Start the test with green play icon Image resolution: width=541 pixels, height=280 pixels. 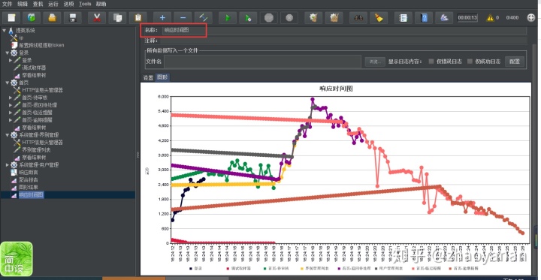(228, 17)
